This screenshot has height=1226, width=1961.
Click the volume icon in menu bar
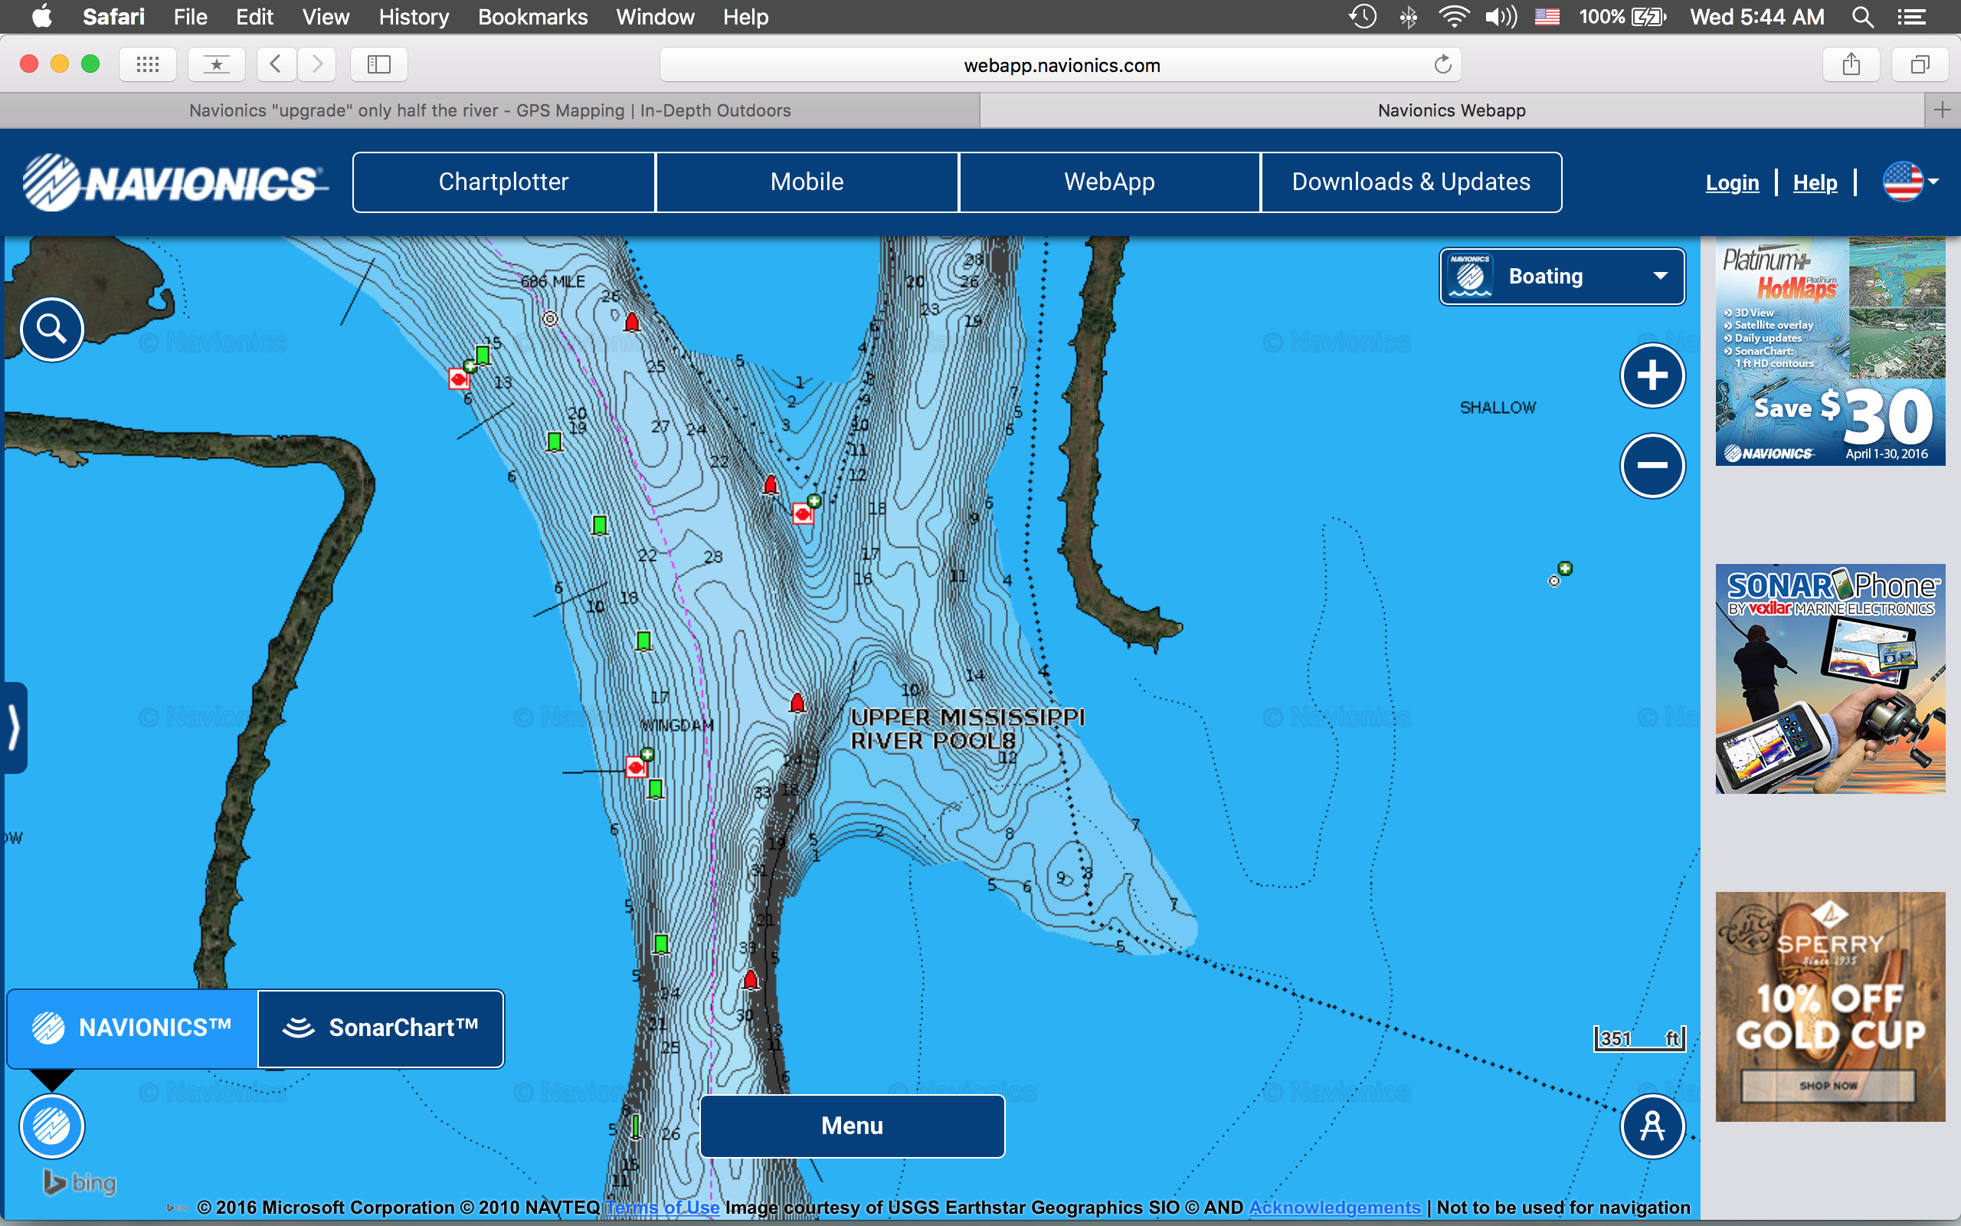click(x=1501, y=17)
